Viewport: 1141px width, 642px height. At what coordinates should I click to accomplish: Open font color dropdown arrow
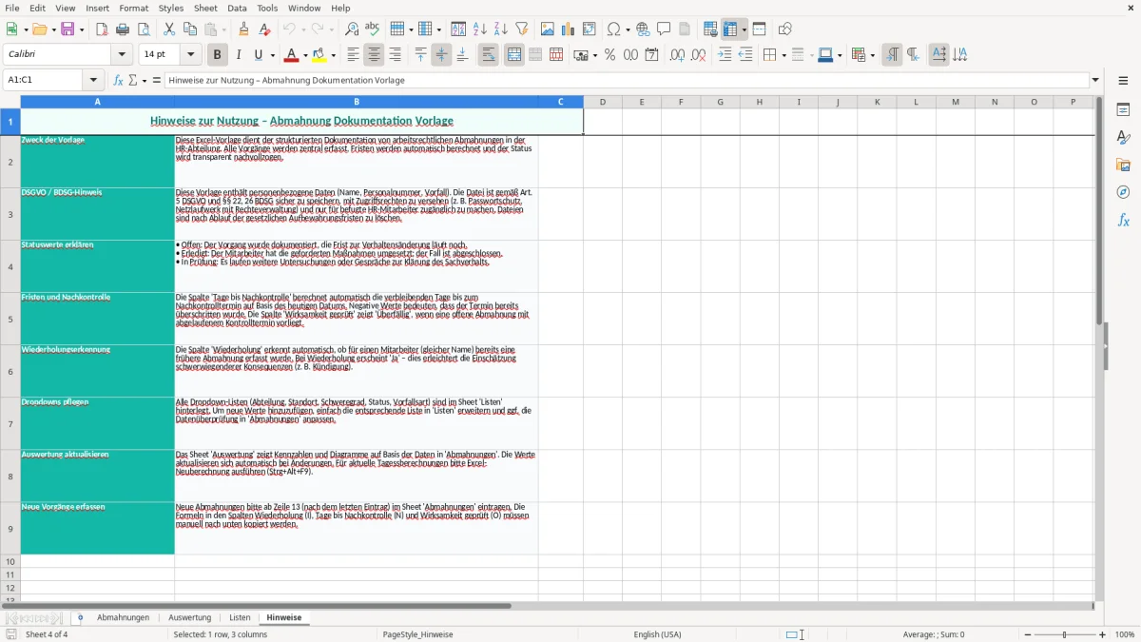point(306,55)
